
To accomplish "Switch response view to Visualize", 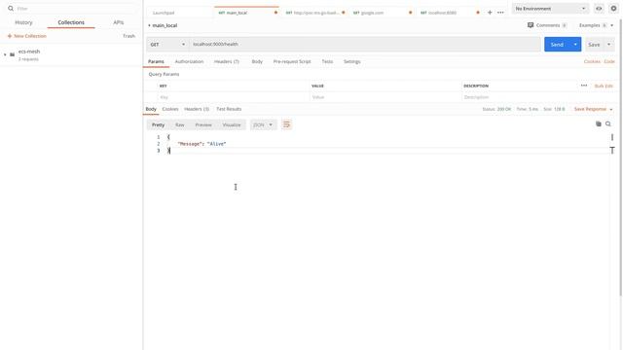I will pyautogui.click(x=232, y=125).
